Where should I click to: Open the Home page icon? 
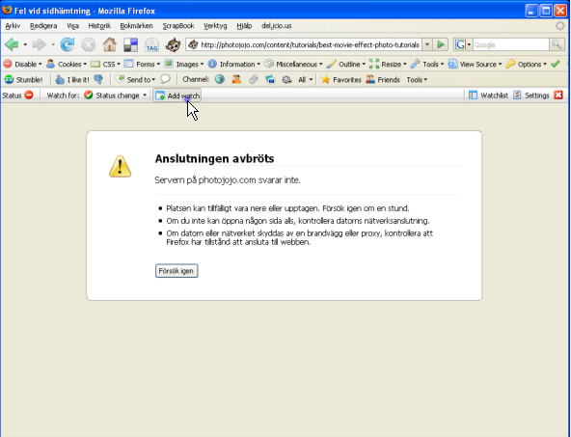[x=109, y=44]
